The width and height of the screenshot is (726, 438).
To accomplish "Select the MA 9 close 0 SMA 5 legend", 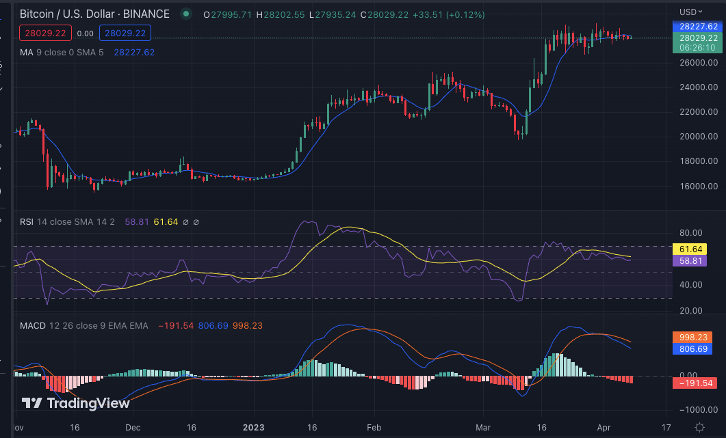I will click(62, 52).
